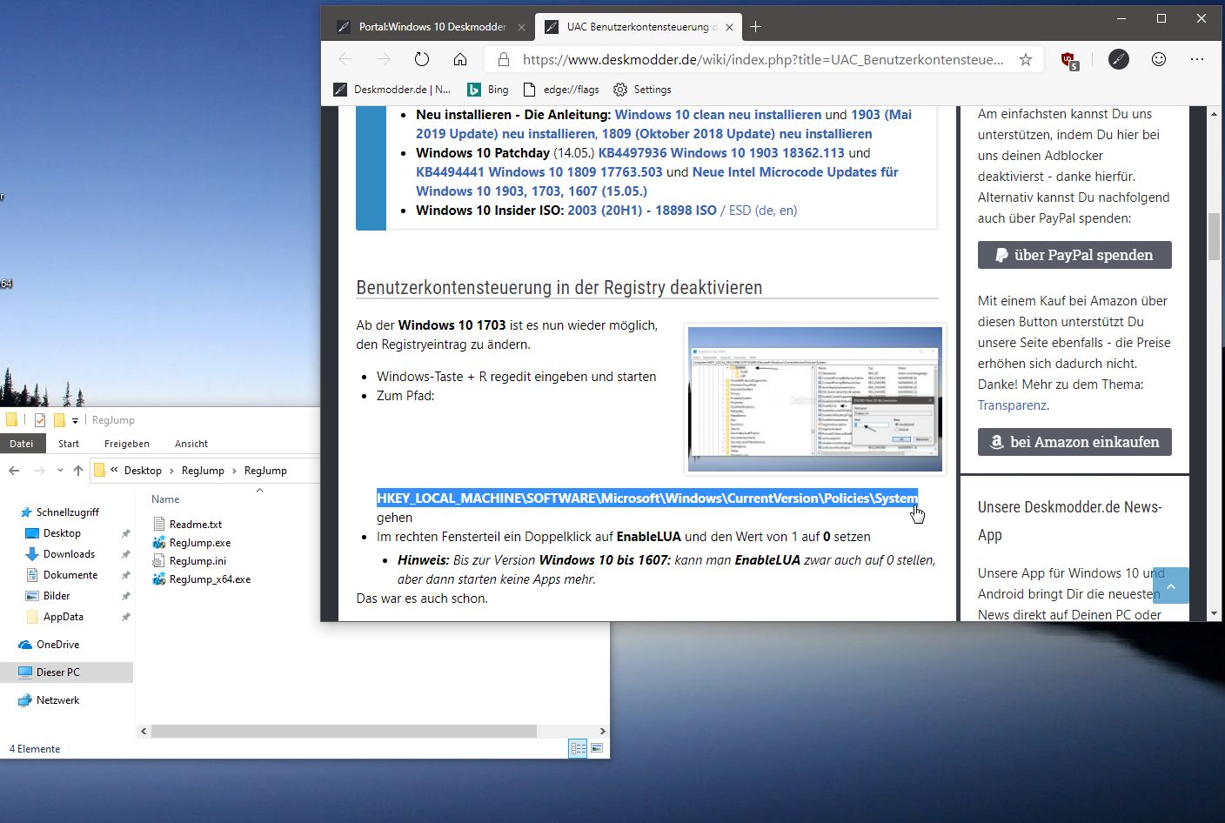The height and width of the screenshot is (823, 1225).
Task: Add page to favorites with star icon
Action: pyautogui.click(x=1026, y=59)
